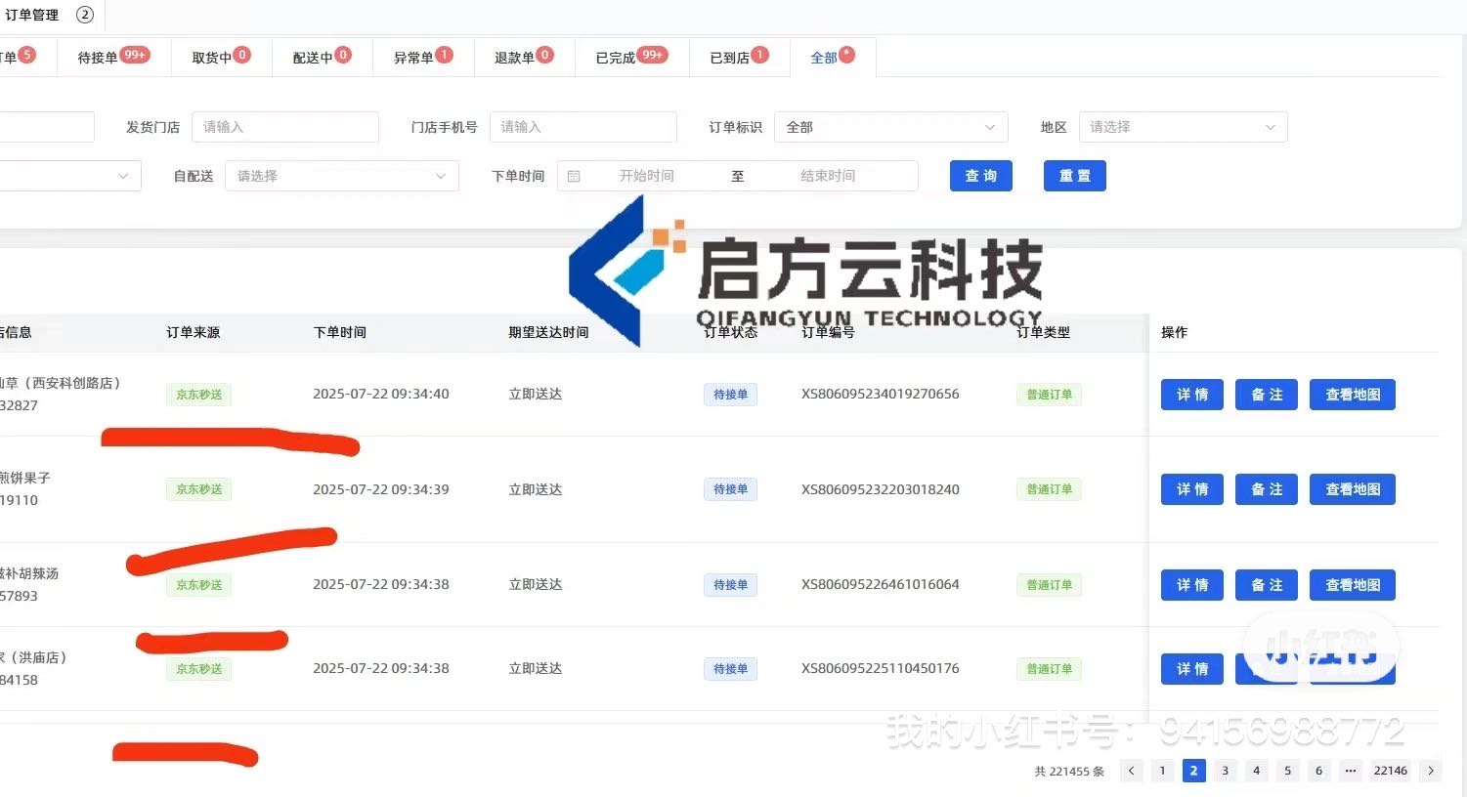The width and height of the screenshot is (1467, 797).
Task: Click 备注 for order XS806095234019270656
Action: click(1267, 395)
